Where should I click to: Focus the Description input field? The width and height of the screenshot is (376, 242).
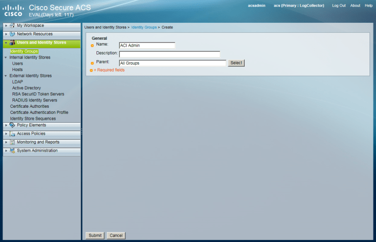[x=169, y=54]
